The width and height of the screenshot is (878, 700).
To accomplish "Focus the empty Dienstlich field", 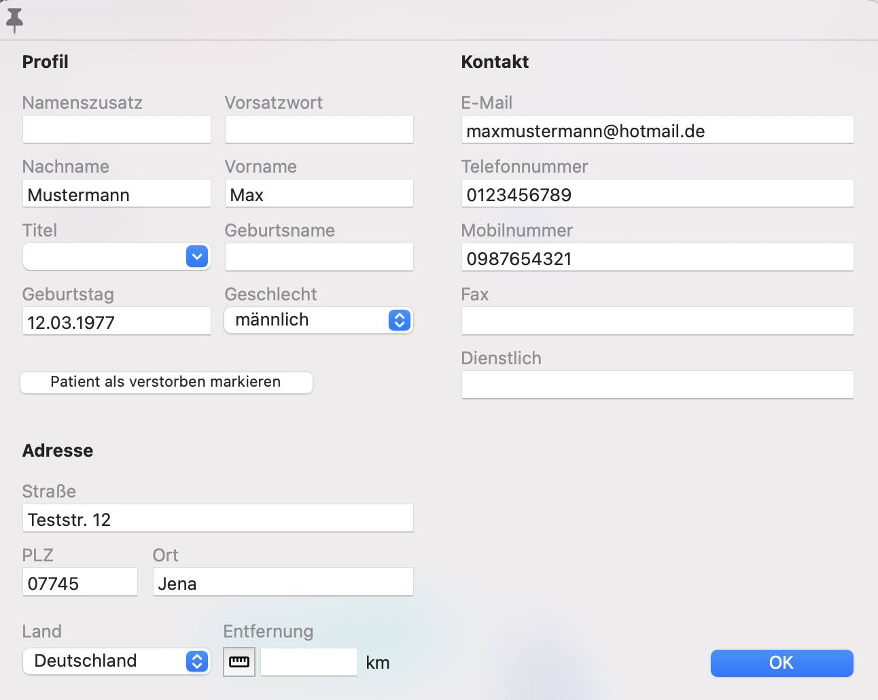I will [x=657, y=385].
